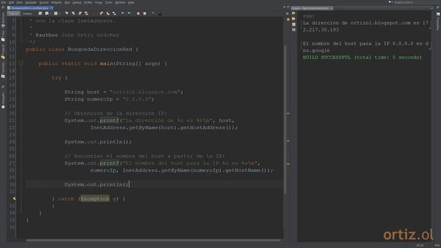Screen dimensions: 441x248
Task: Click the Find Selection toolbar icon
Action: (67, 14)
